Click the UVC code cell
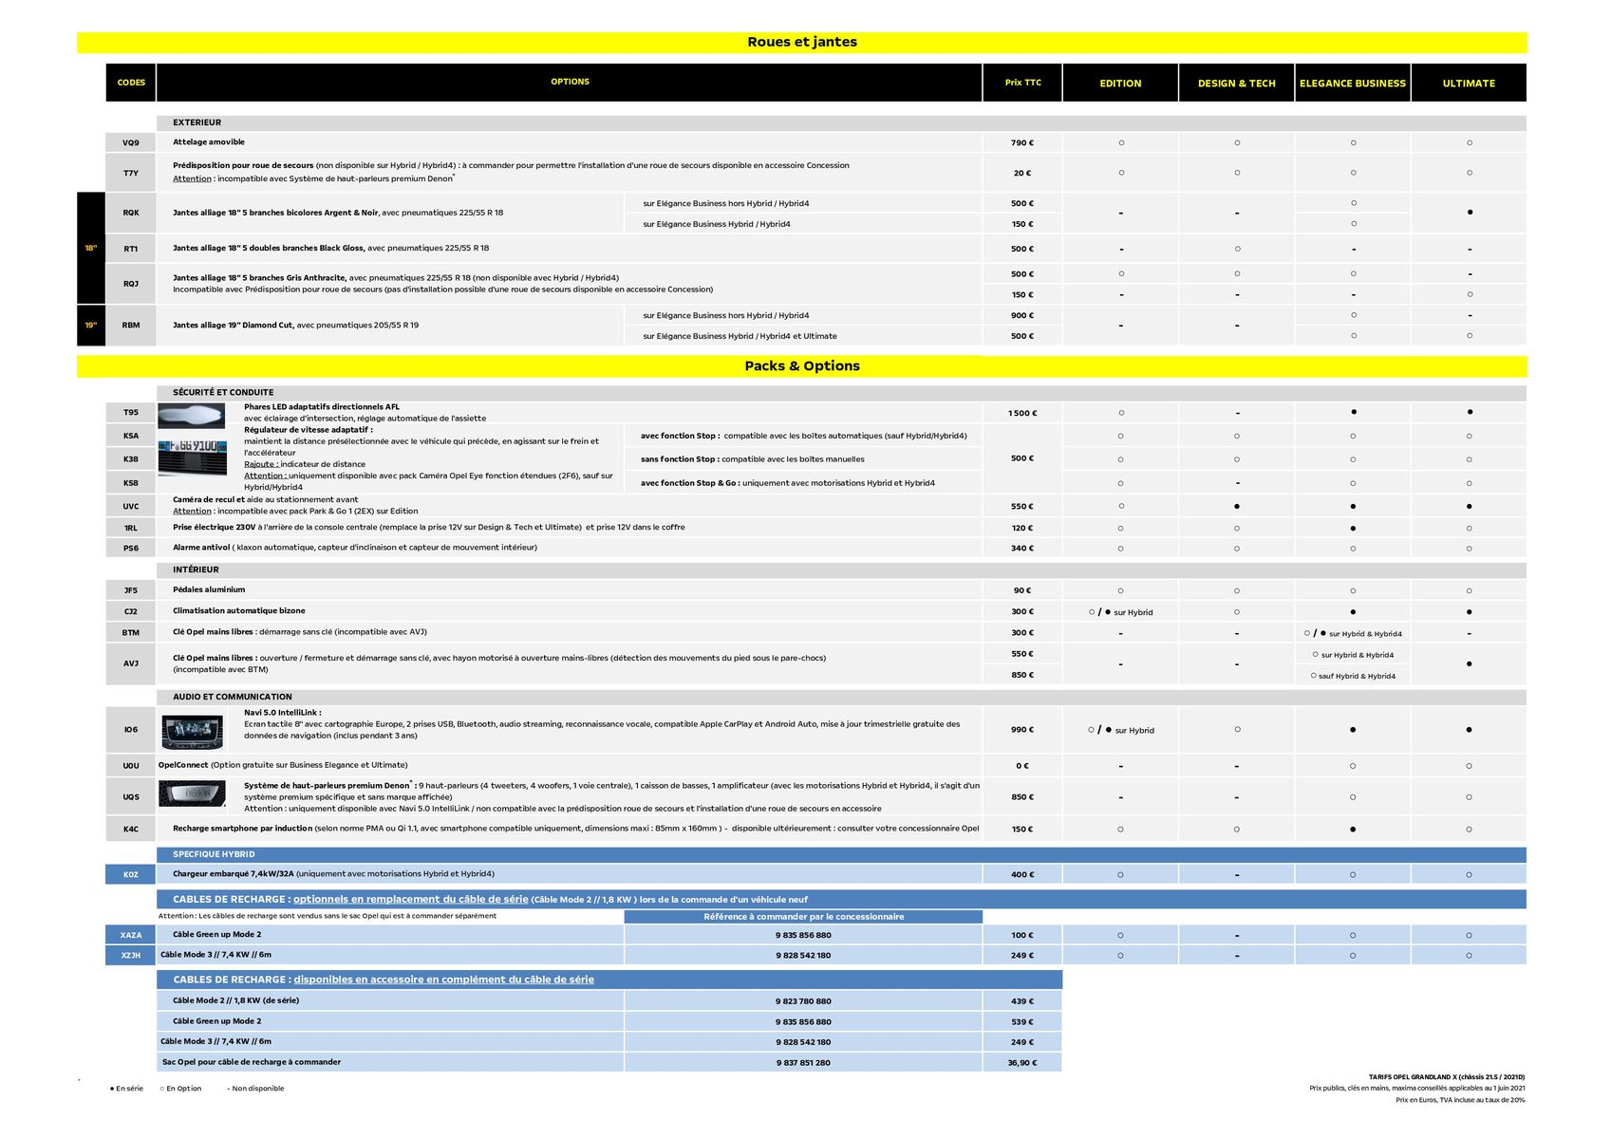The height and width of the screenshot is (1139, 1611). coord(131,507)
